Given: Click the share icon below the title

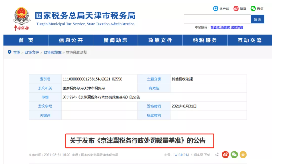Looking at the screenshot, I should 217,154.
